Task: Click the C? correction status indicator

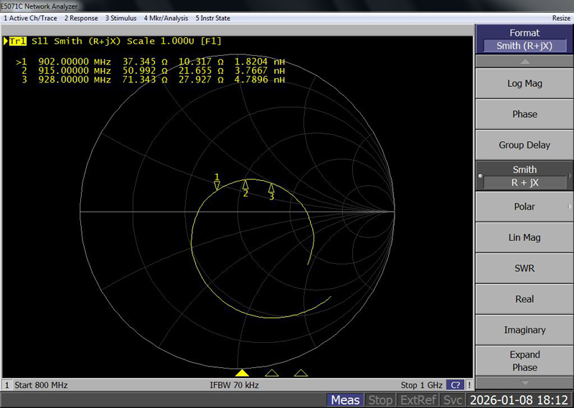Action: click(455, 385)
